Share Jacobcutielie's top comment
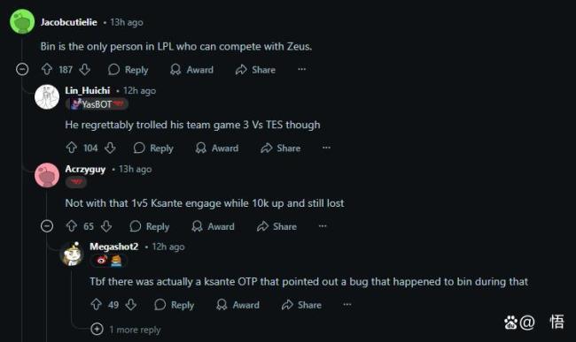 click(255, 70)
